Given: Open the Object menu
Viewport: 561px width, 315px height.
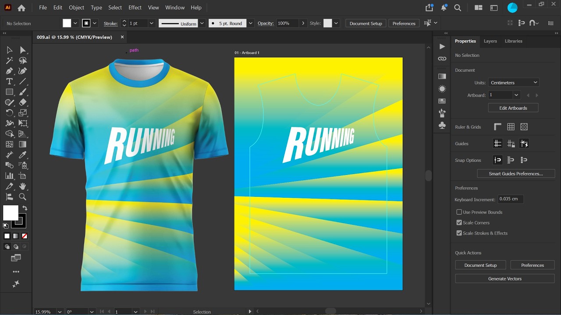Looking at the screenshot, I should point(77,7).
